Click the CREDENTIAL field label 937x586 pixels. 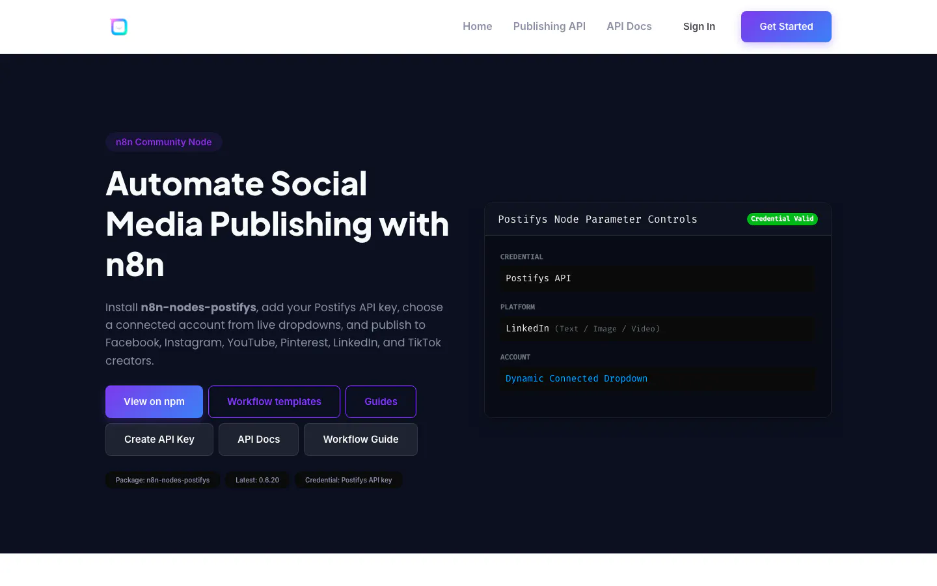[x=522, y=257]
